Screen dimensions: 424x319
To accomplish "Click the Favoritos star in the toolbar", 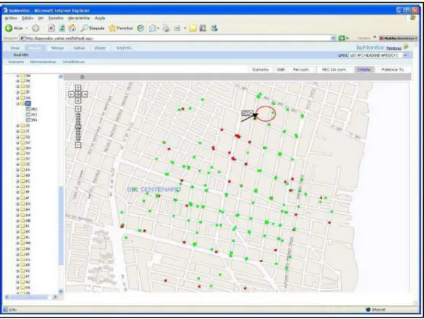I will (x=112, y=28).
